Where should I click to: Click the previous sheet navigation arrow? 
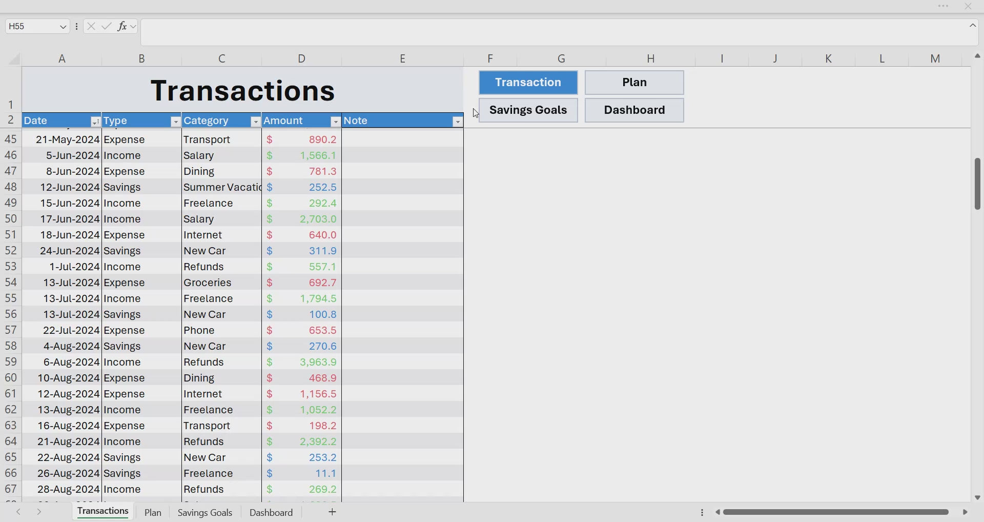coord(18,512)
